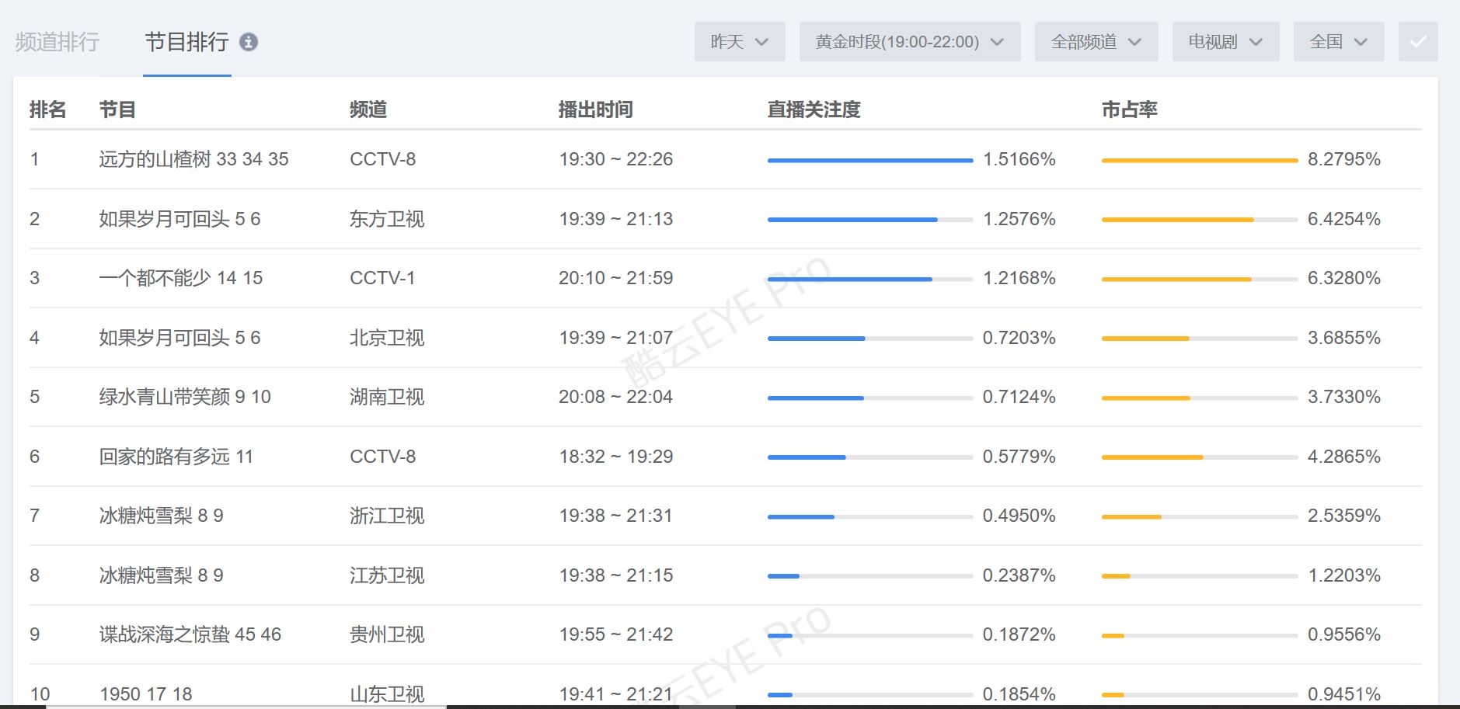
Task: Select program 回家的路有多远 11
Action: point(176,457)
